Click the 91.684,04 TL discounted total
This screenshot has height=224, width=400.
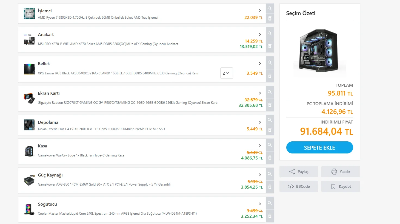coord(327,131)
